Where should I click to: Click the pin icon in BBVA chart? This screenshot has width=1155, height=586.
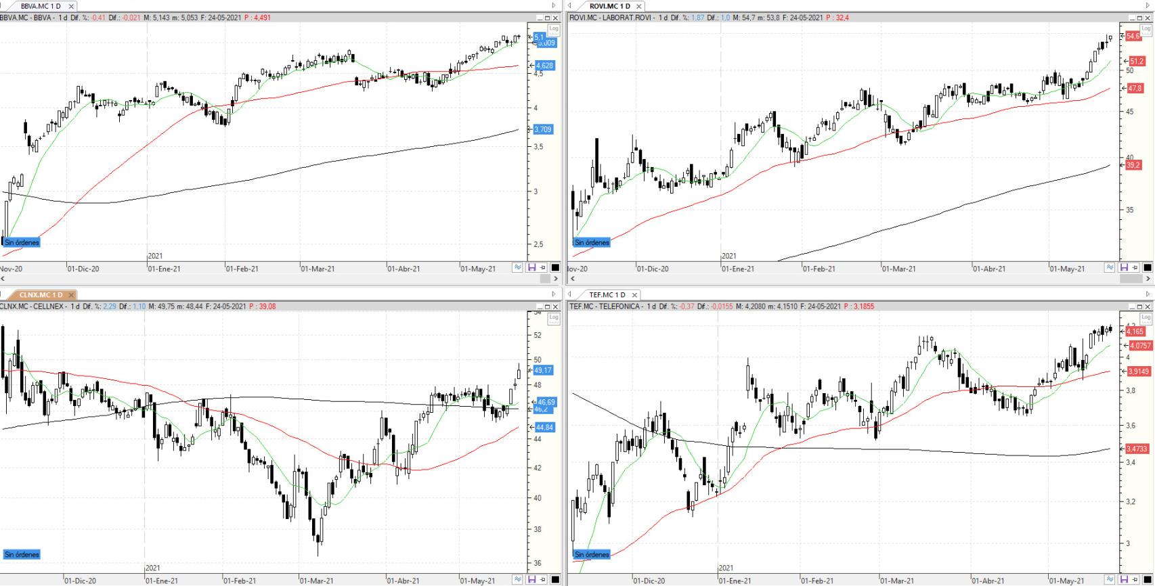click(543, 268)
